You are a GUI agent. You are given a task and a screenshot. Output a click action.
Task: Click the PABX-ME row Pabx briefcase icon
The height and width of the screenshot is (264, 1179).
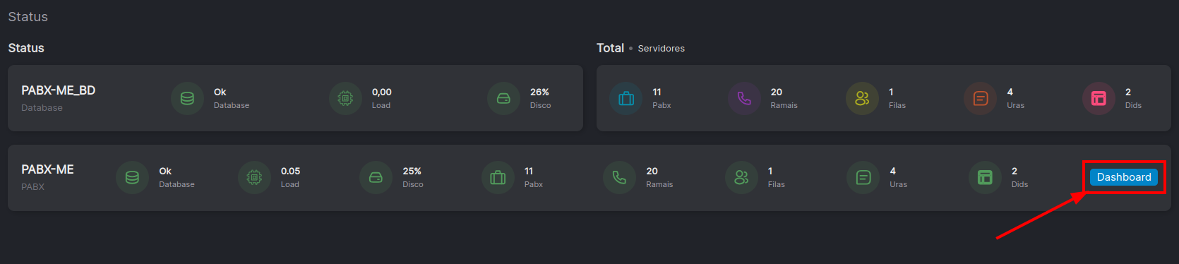[x=498, y=177]
